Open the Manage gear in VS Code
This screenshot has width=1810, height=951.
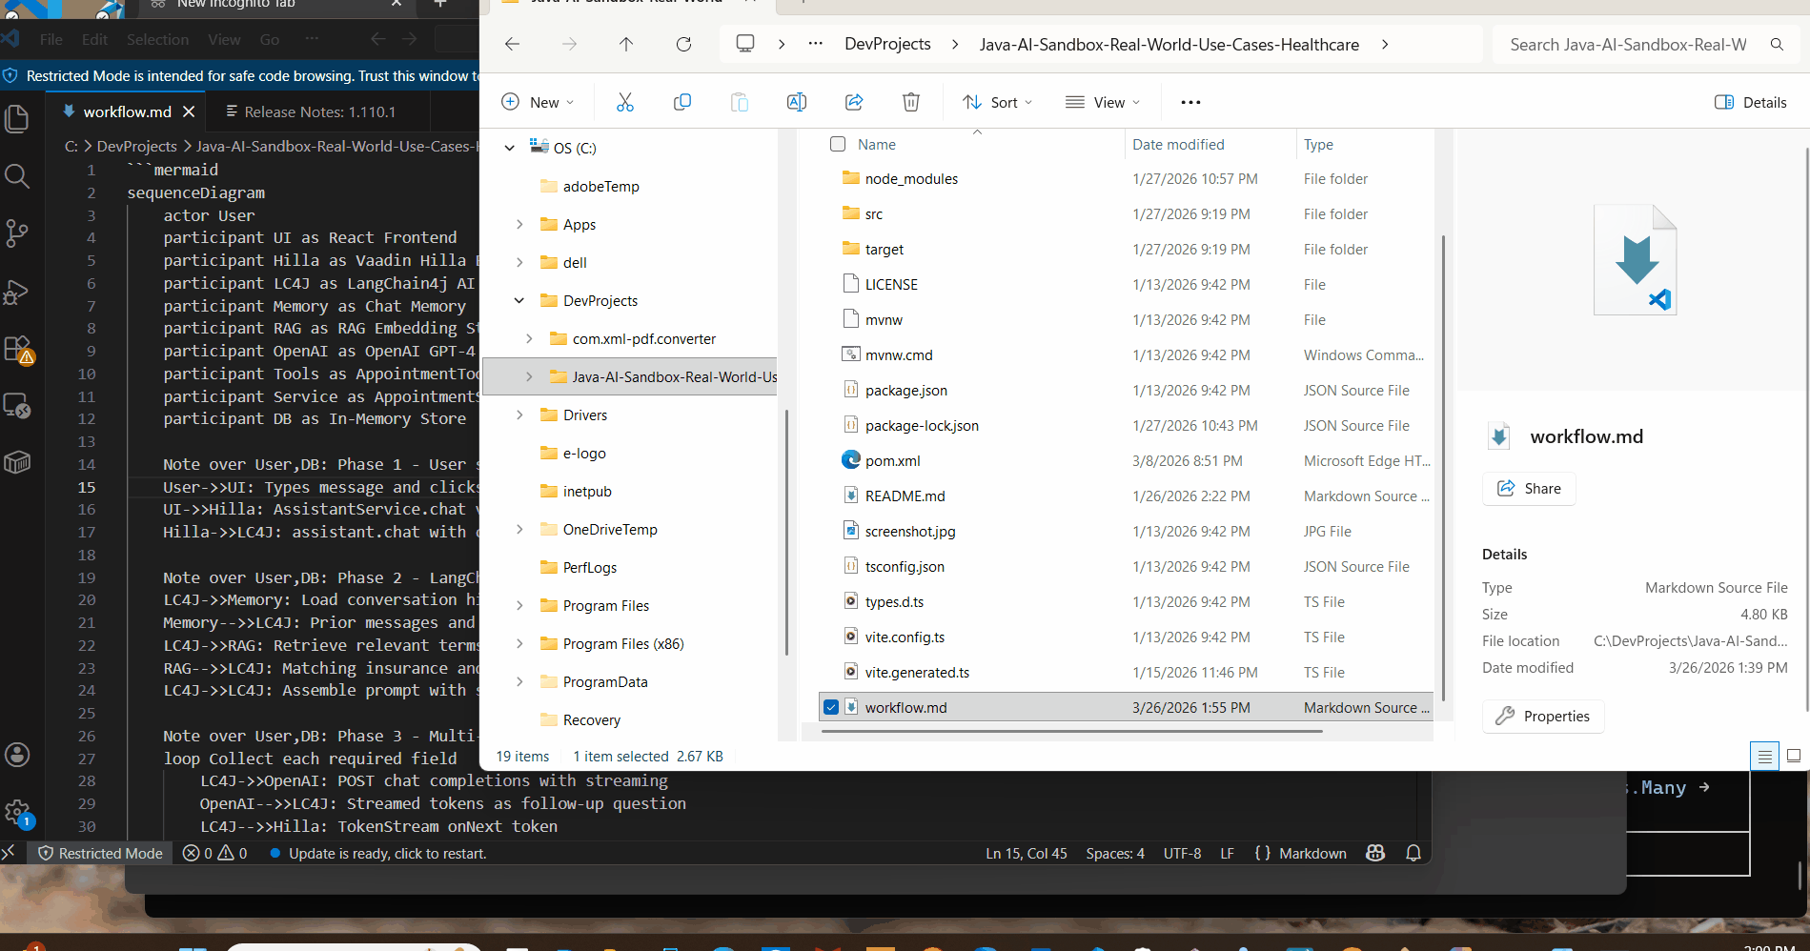(x=17, y=813)
